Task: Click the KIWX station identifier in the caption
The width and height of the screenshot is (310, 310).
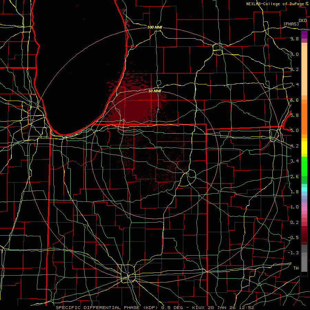Action: point(198,308)
